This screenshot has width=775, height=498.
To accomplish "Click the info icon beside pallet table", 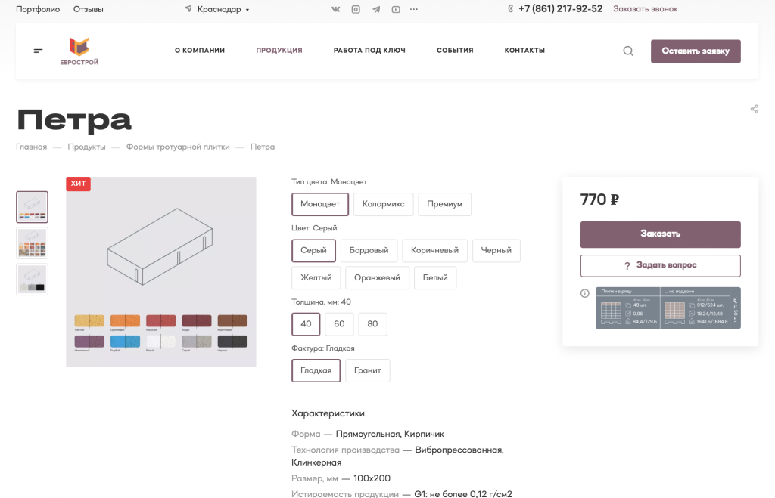I will pyautogui.click(x=584, y=293).
